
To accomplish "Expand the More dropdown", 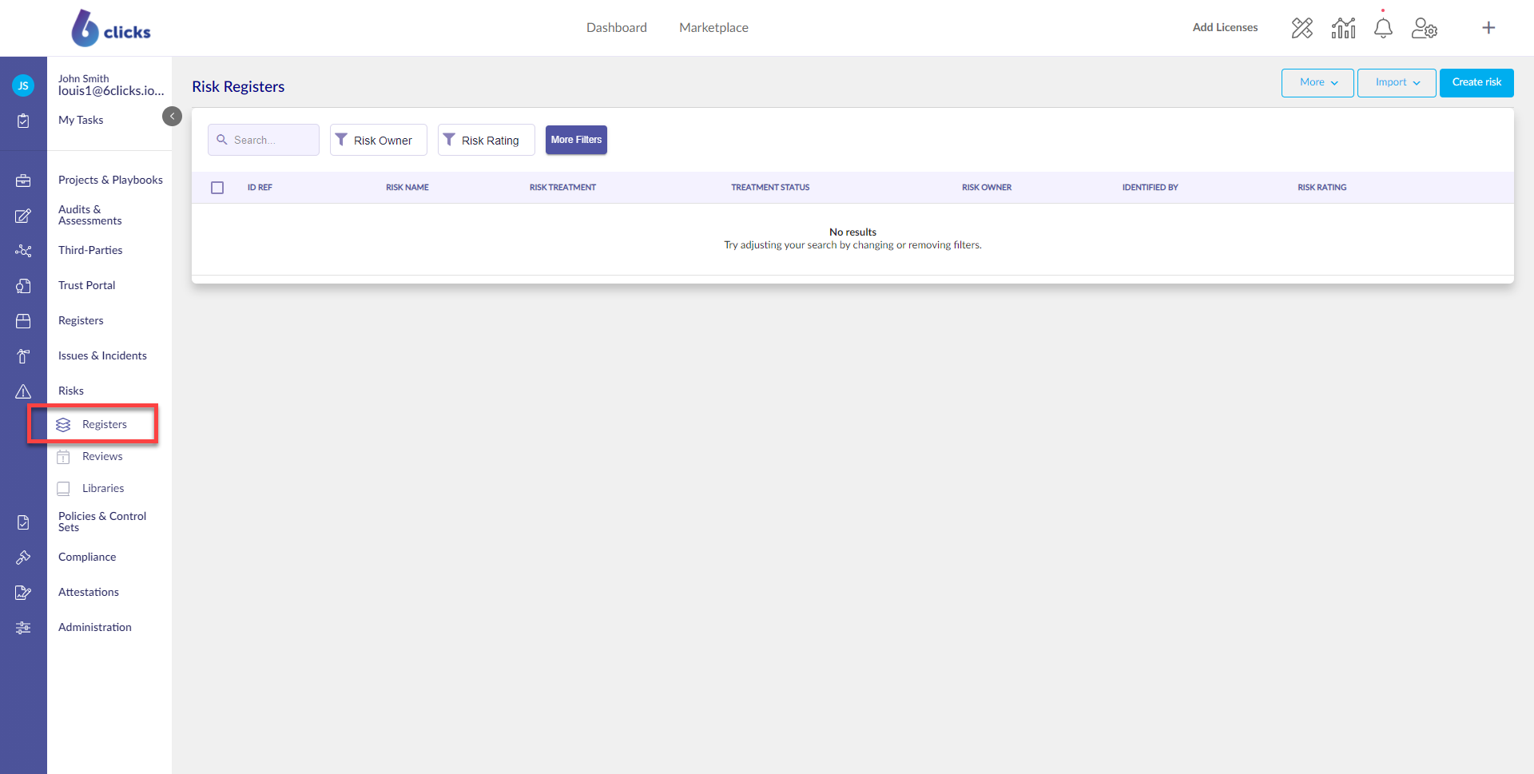I will [1317, 83].
